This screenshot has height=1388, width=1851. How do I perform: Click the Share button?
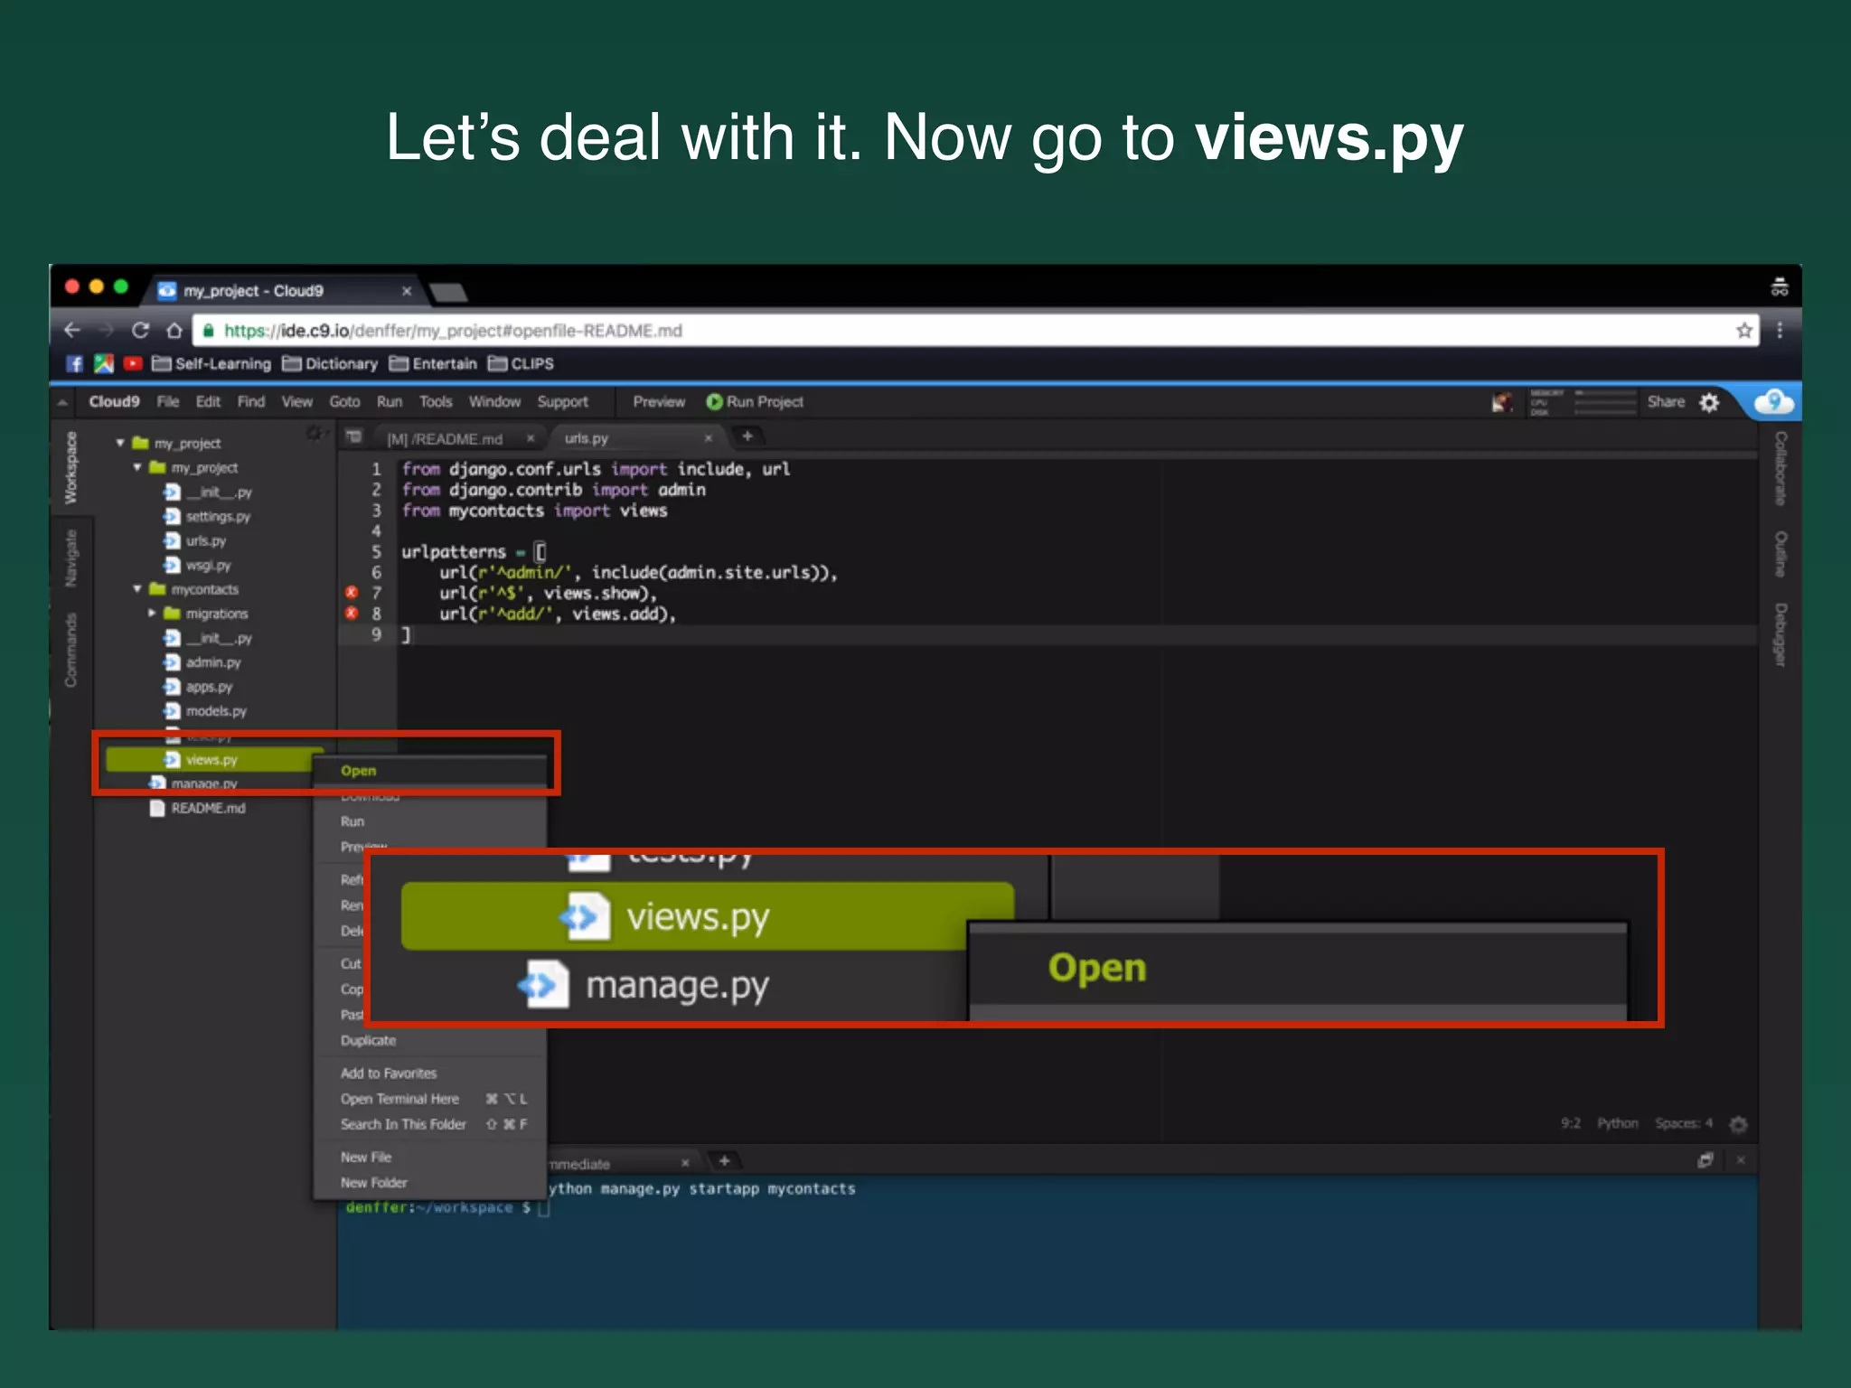1666,402
